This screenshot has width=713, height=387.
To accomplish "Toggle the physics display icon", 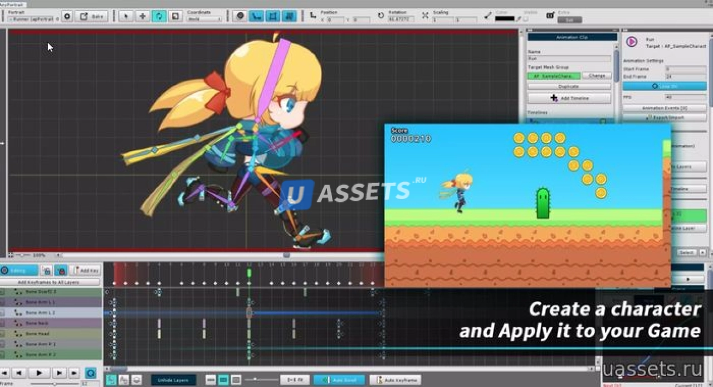I will tap(289, 16).
